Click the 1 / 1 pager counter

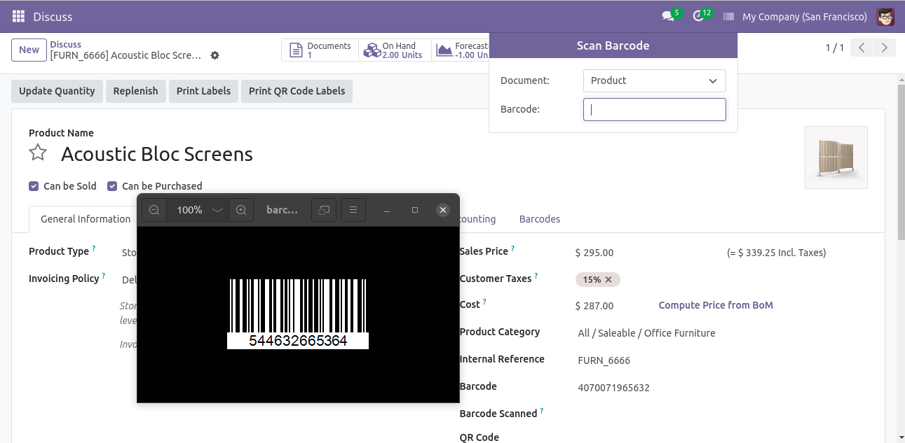(834, 48)
